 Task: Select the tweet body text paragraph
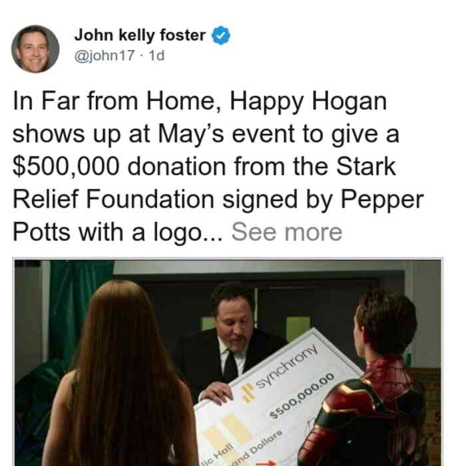(x=218, y=166)
